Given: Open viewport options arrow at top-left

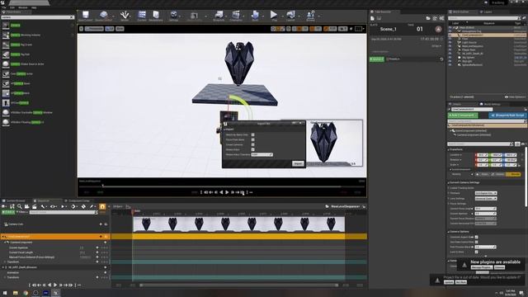Looking at the screenshot, I should click(81, 29).
